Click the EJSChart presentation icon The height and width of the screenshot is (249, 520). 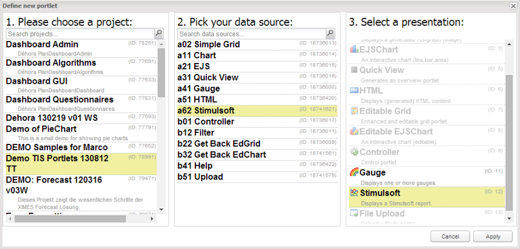[x=354, y=50]
